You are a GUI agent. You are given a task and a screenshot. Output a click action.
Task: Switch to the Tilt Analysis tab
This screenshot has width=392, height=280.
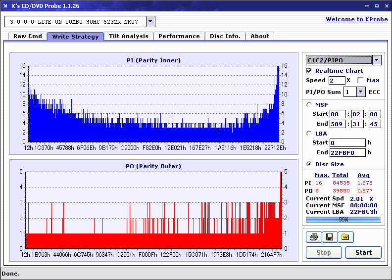(128, 36)
